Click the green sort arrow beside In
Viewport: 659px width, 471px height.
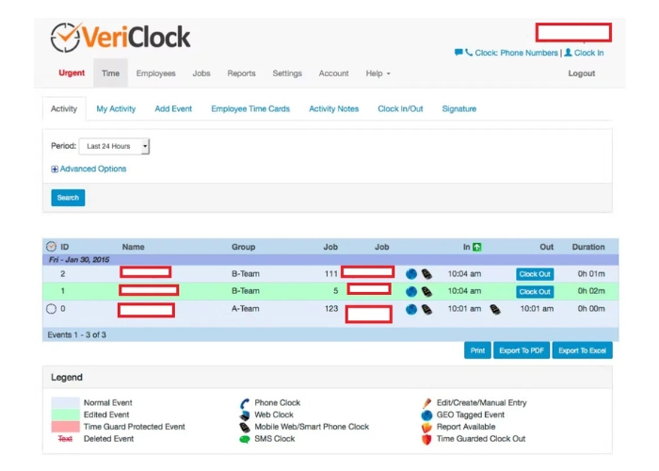(477, 247)
